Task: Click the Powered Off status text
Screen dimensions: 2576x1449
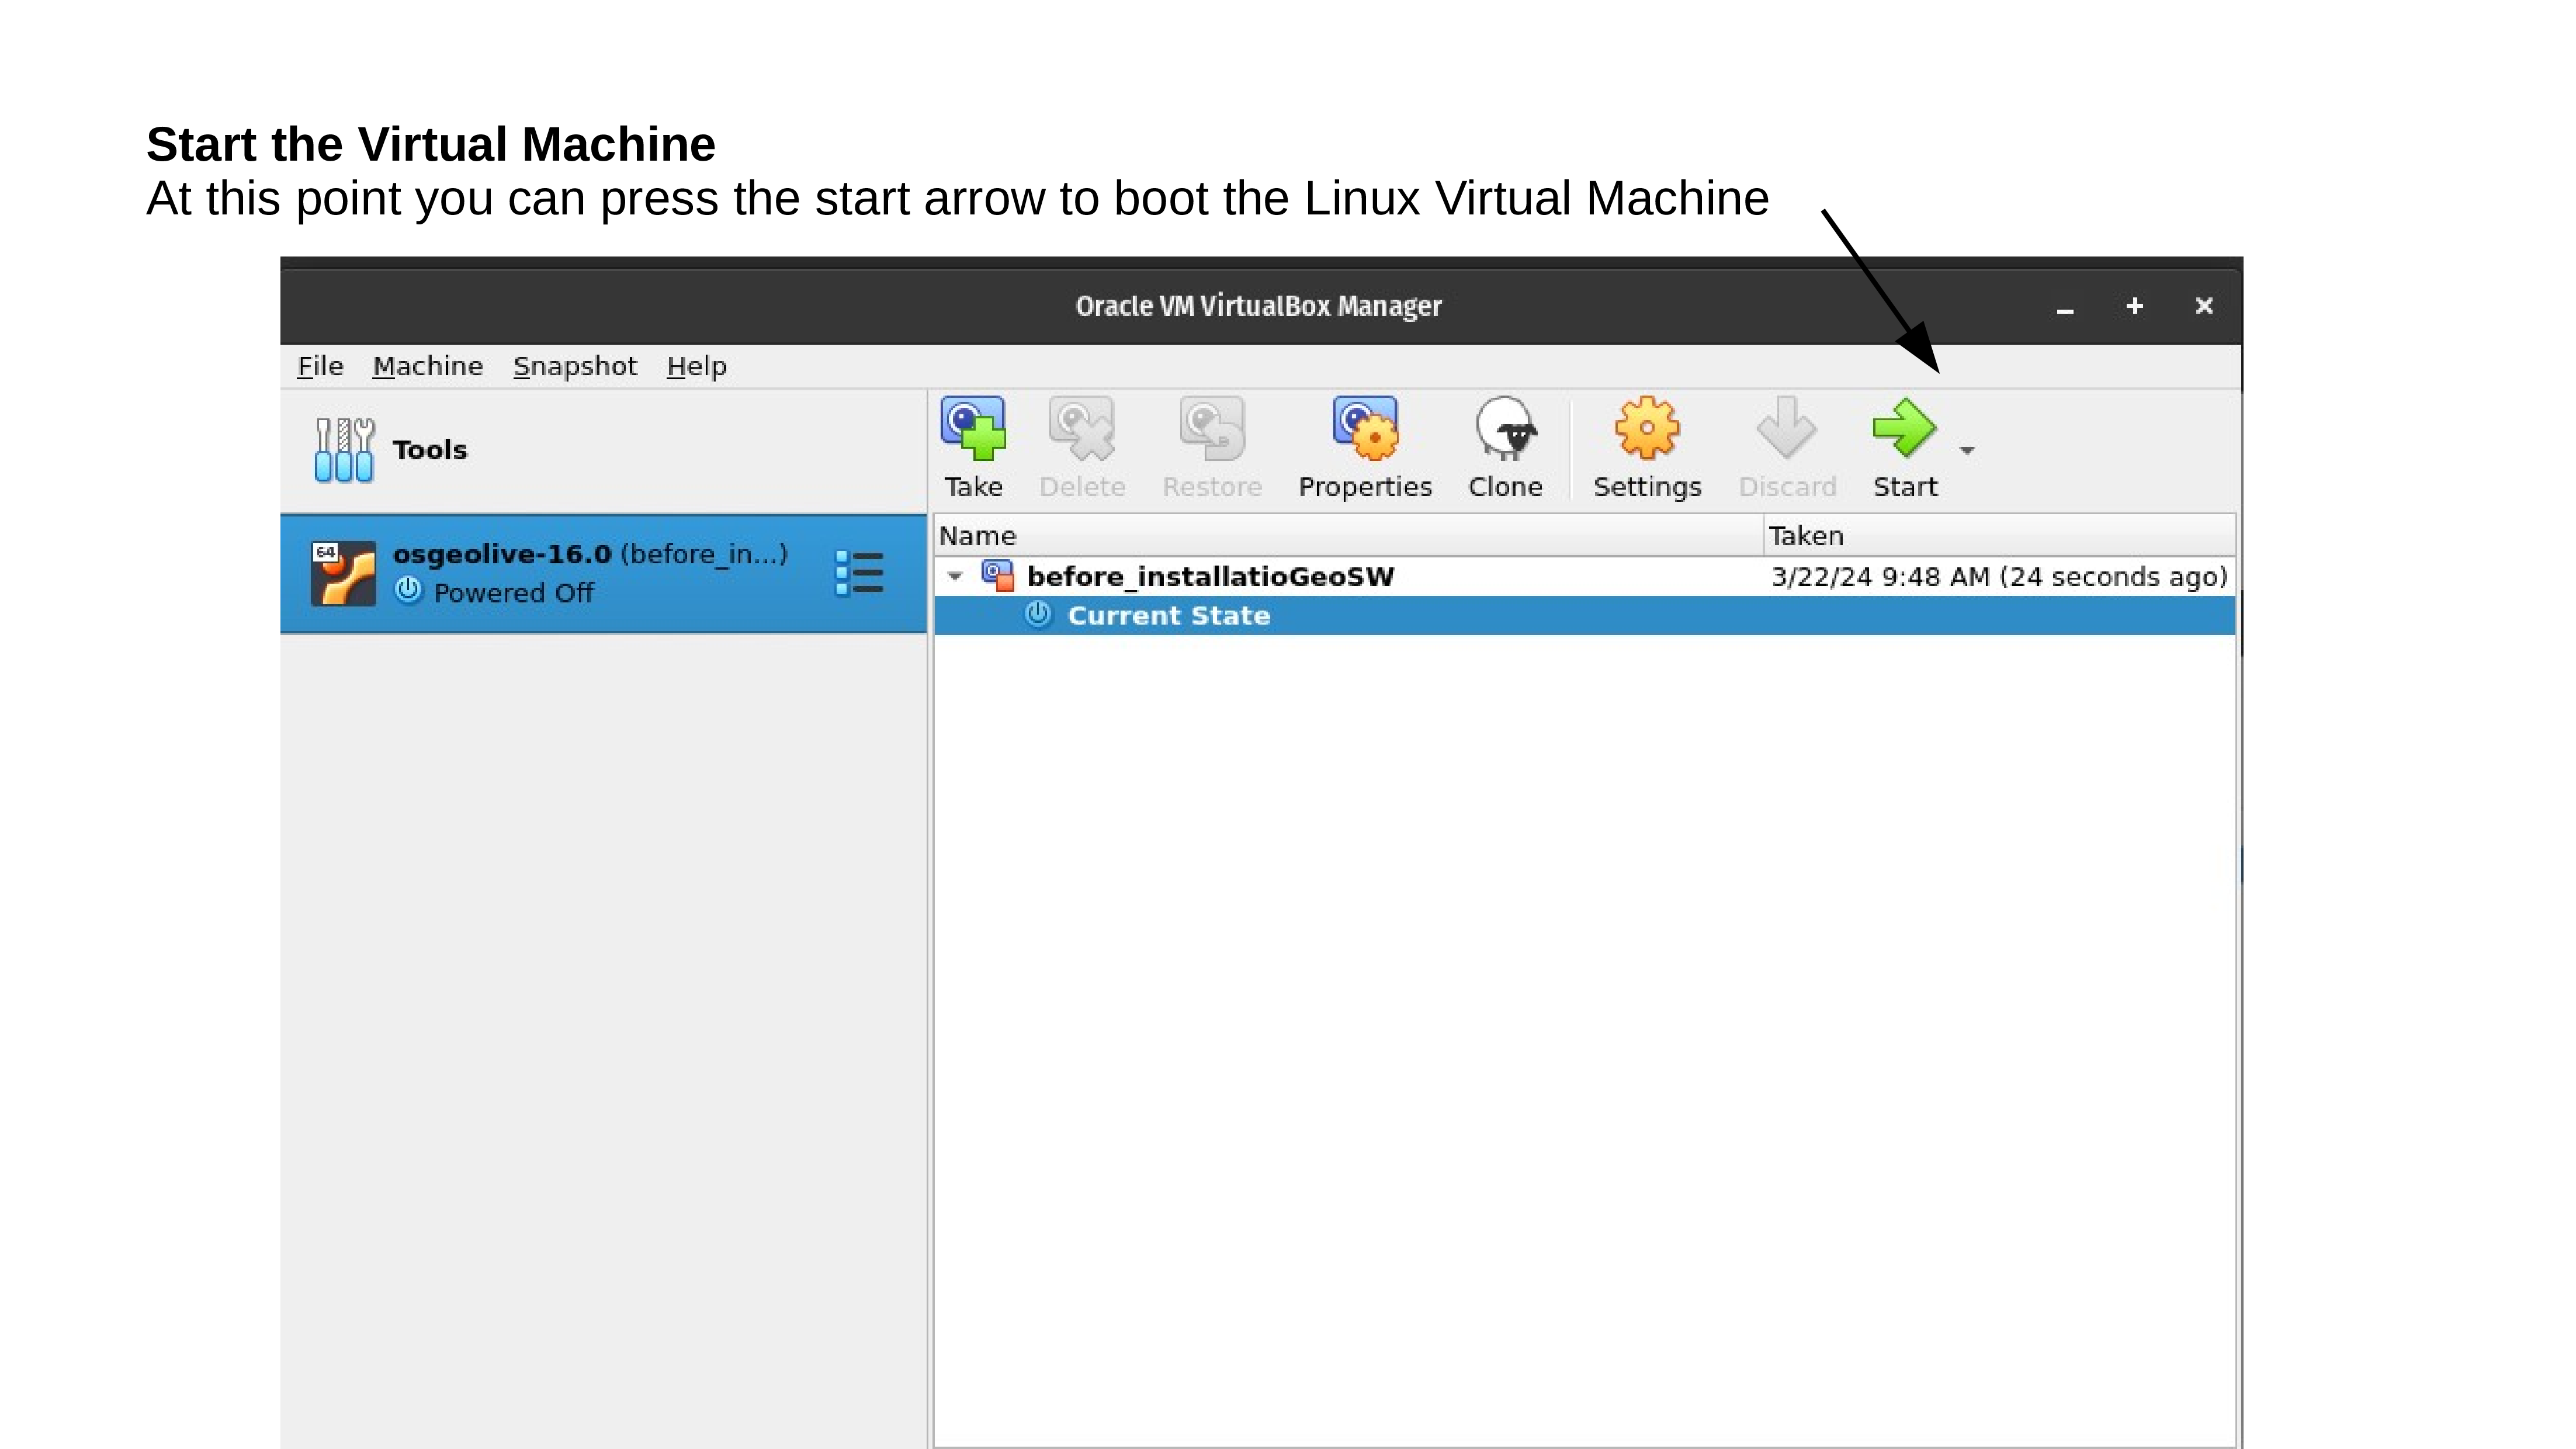Action: [513, 593]
